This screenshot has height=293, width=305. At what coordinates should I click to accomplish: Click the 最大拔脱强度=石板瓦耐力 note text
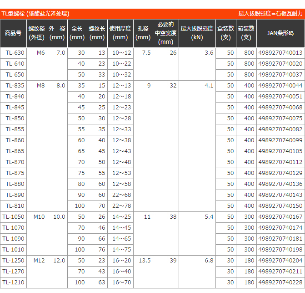270,14
